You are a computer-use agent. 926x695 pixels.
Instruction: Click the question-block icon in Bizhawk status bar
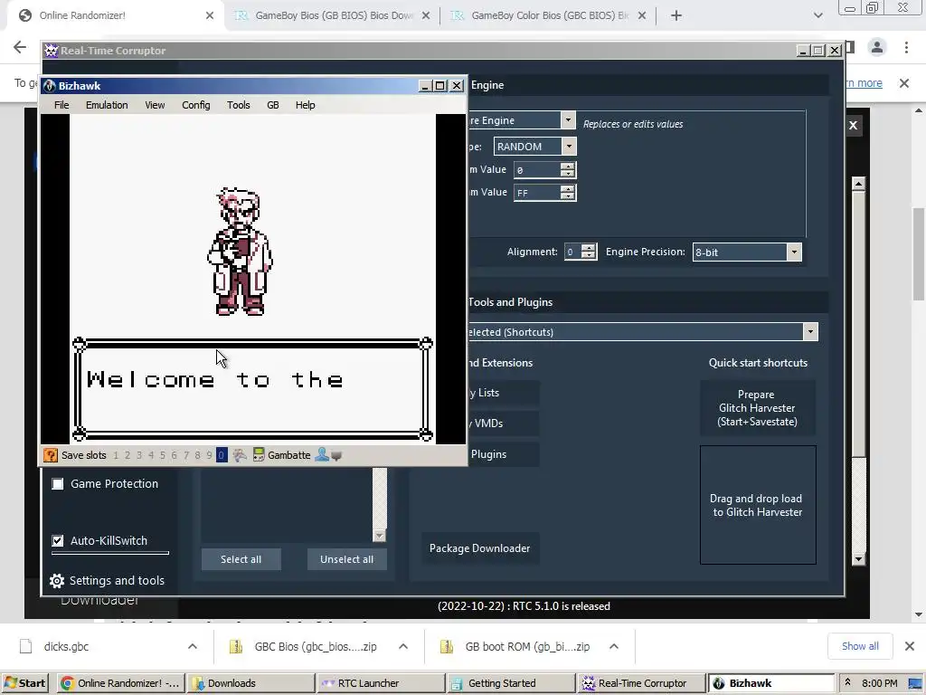pos(51,455)
